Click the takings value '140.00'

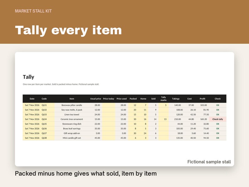[177, 105]
